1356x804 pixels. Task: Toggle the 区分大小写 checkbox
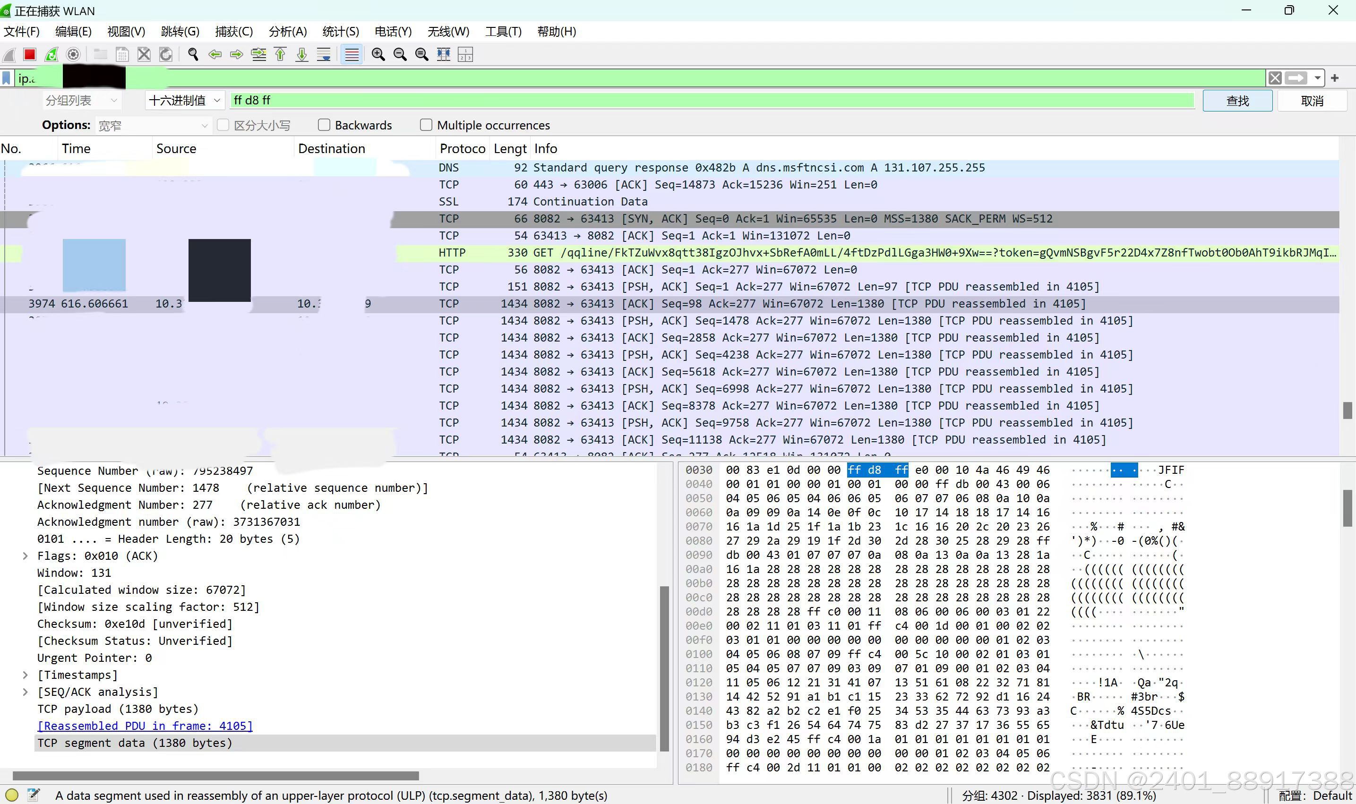pyautogui.click(x=223, y=125)
